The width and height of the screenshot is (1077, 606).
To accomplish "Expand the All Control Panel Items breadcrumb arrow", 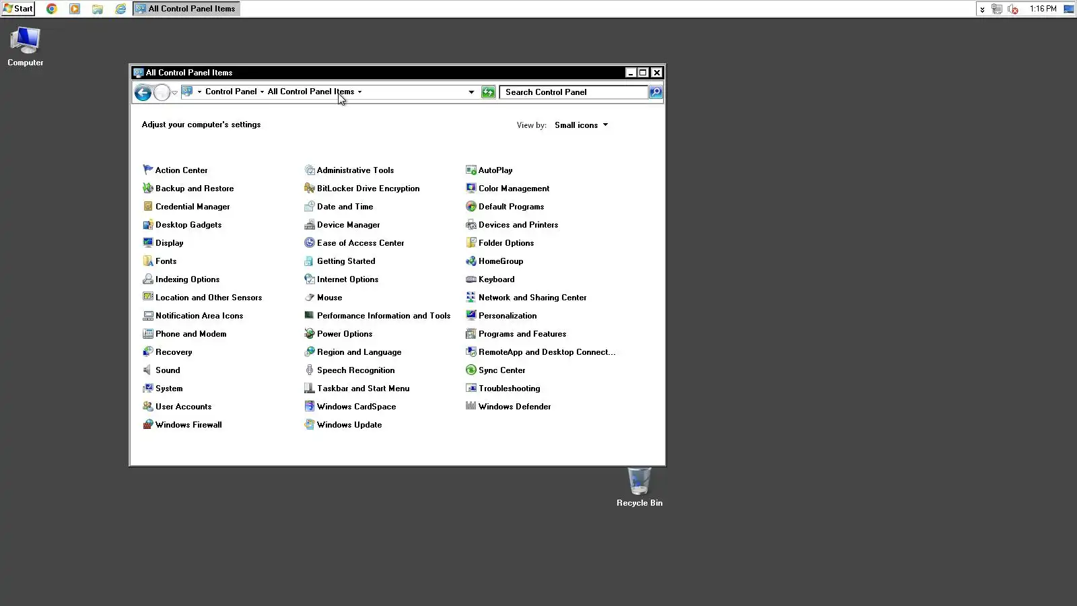I will (359, 92).
